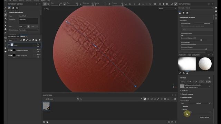Click the highlighted brush icon at top toolbar end

pos(176,4)
